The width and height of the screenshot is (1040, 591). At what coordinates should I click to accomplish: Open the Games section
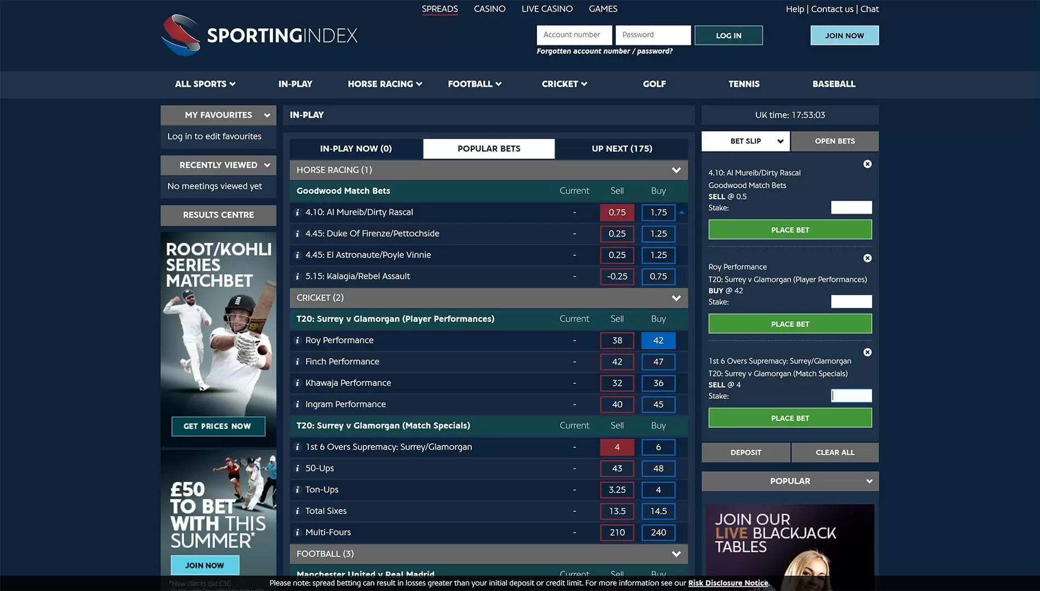click(x=603, y=9)
